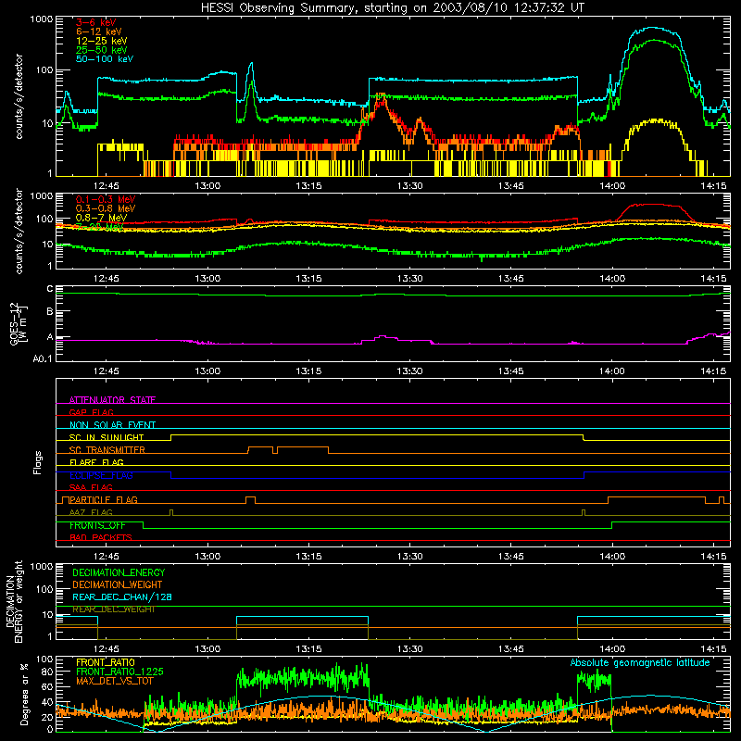The width and height of the screenshot is (741, 741).
Task: Select the dim AAZ_FLAG label
Action: pyautogui.click(x=91, y=512)
